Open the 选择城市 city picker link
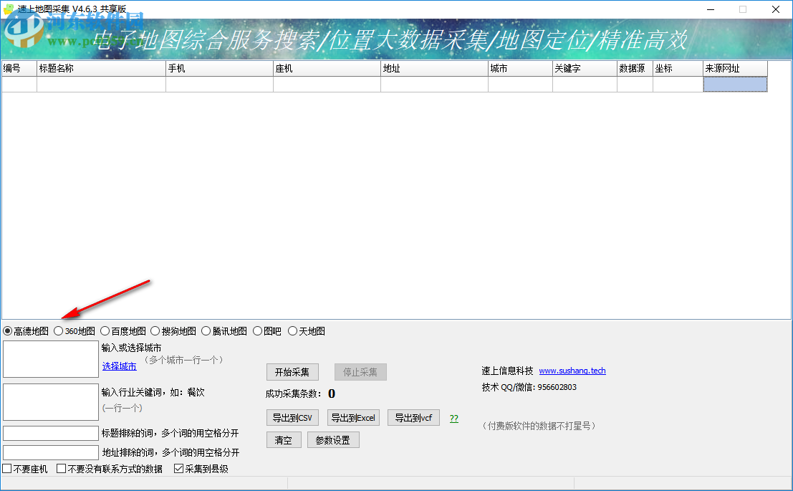This screenshot has width=793, height=491. 119,366
